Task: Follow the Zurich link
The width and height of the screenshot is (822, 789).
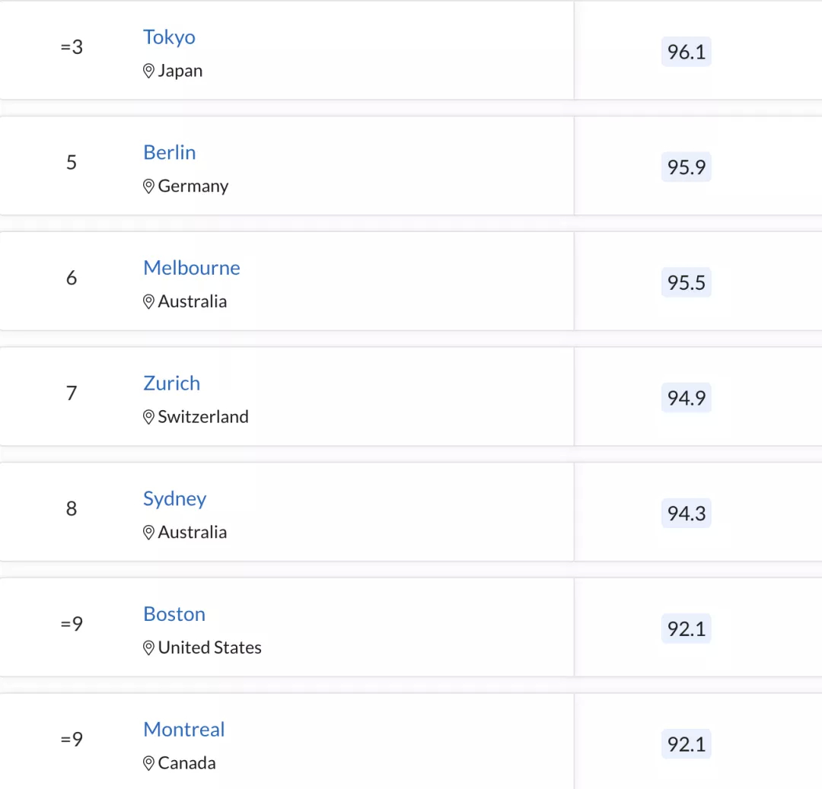Action: [x=171, y=383]
